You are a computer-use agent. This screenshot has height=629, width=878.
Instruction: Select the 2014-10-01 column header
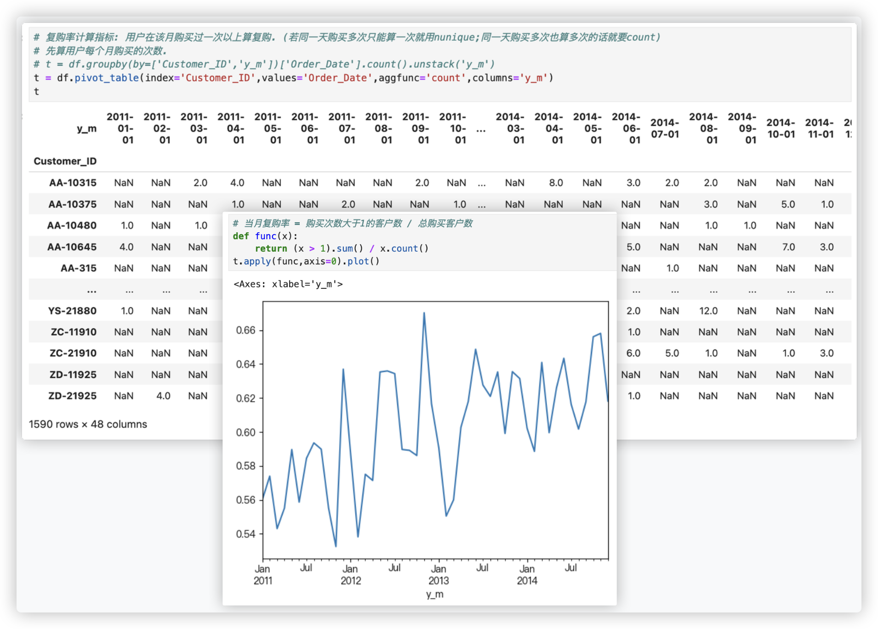tap(781, 129)
